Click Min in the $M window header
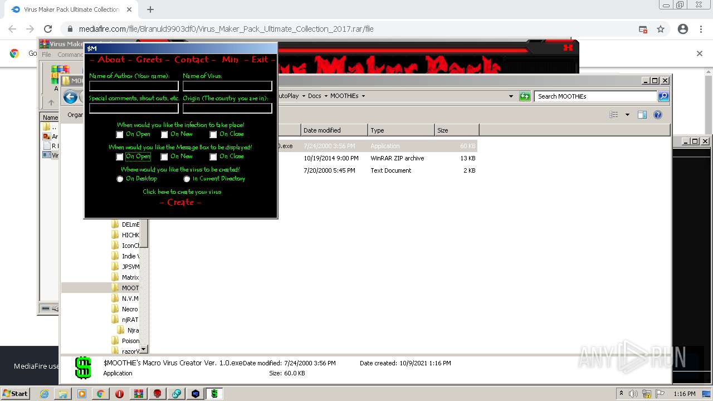The height and width of the screenshot is (401, 713). (x=230, y=60)
